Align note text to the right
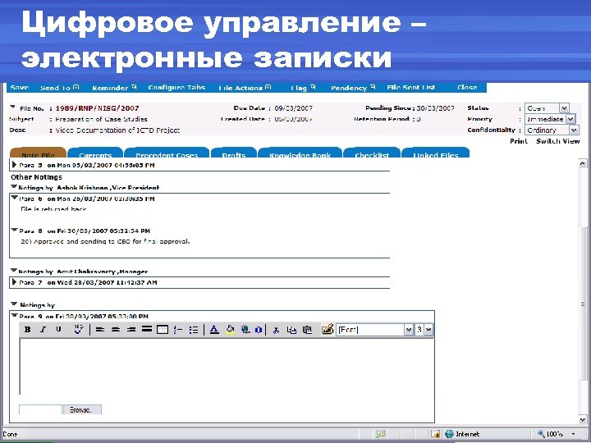The height and width of the screenshot is (443, 591). (x=131, y=330)
